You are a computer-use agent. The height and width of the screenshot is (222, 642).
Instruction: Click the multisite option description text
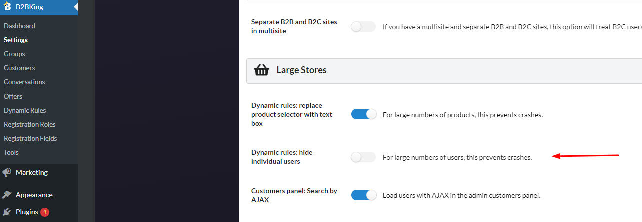512,27
